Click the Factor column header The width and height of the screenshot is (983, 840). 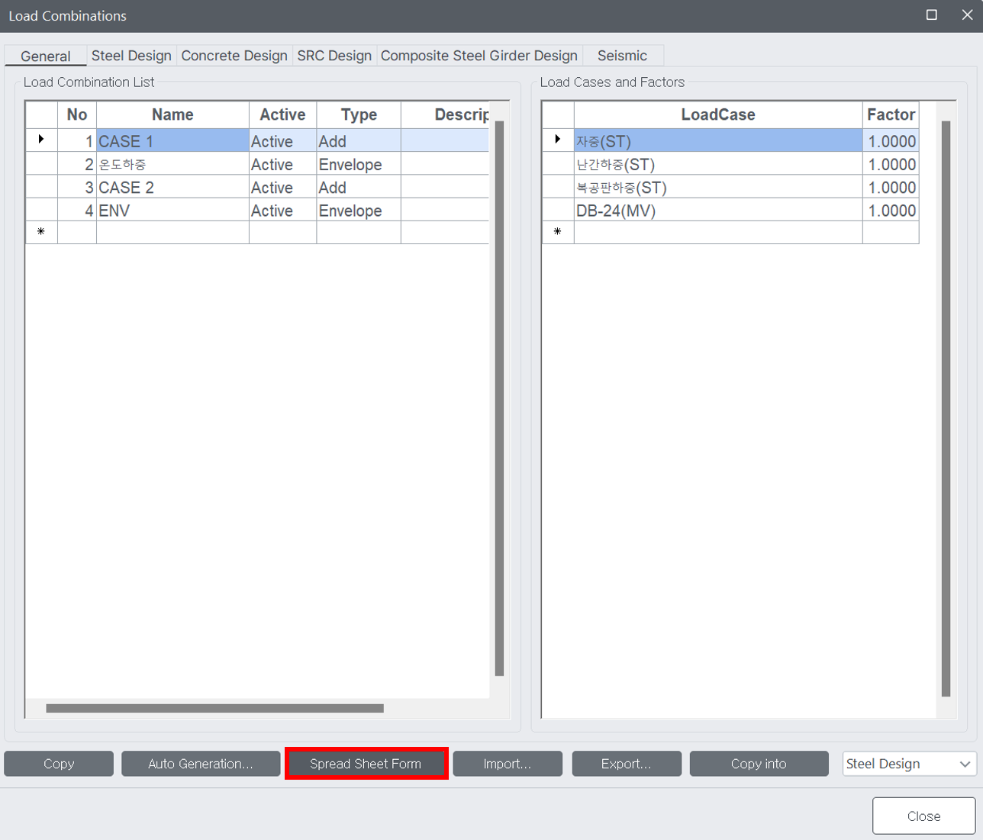point(891,114)
